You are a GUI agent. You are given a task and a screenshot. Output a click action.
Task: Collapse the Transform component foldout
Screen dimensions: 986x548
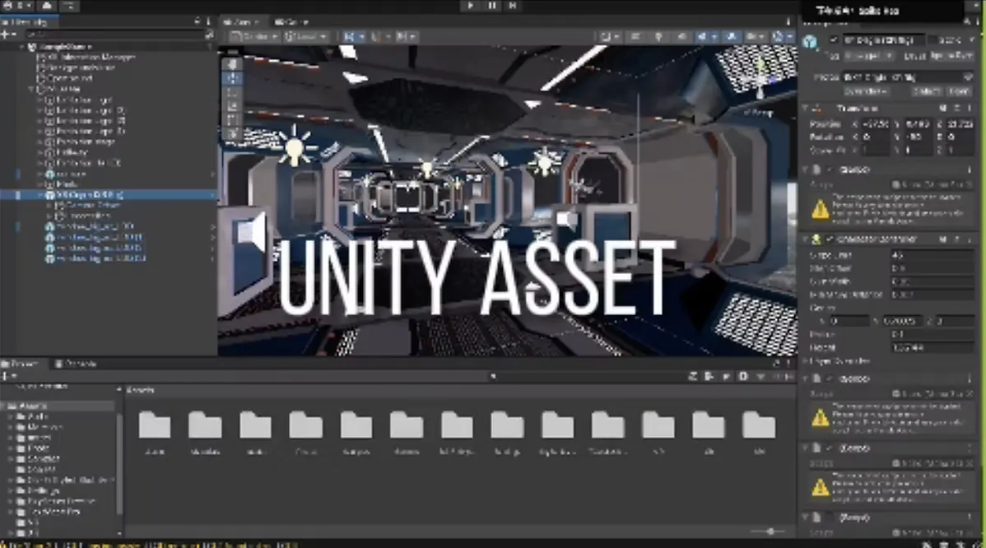point(806,108)
